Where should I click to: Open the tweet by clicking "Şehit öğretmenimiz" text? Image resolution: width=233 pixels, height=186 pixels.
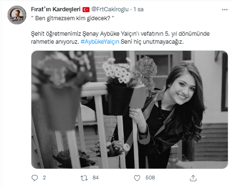coord(56,34)
